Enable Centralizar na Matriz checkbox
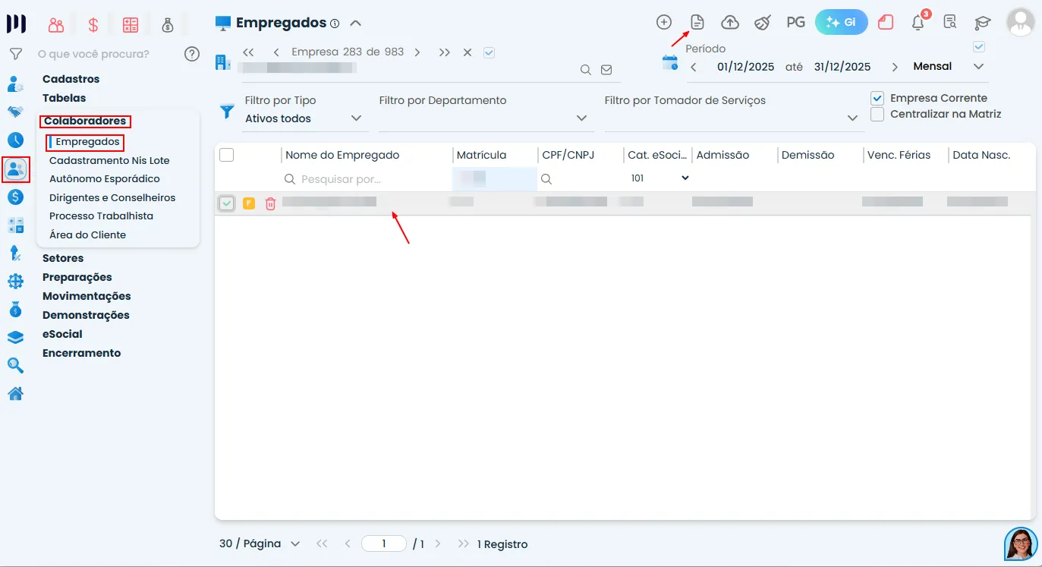 [877, 114]
